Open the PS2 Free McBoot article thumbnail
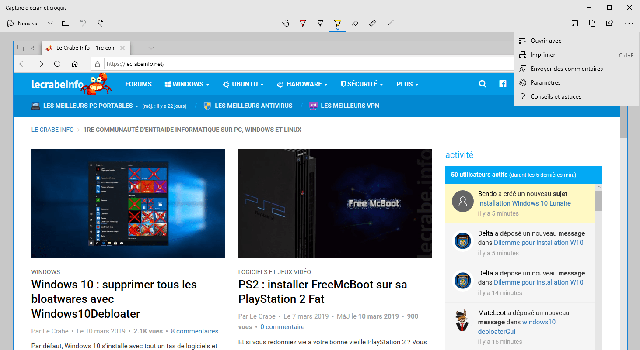This screenshot has height=350, width=640. click(335, 203)
